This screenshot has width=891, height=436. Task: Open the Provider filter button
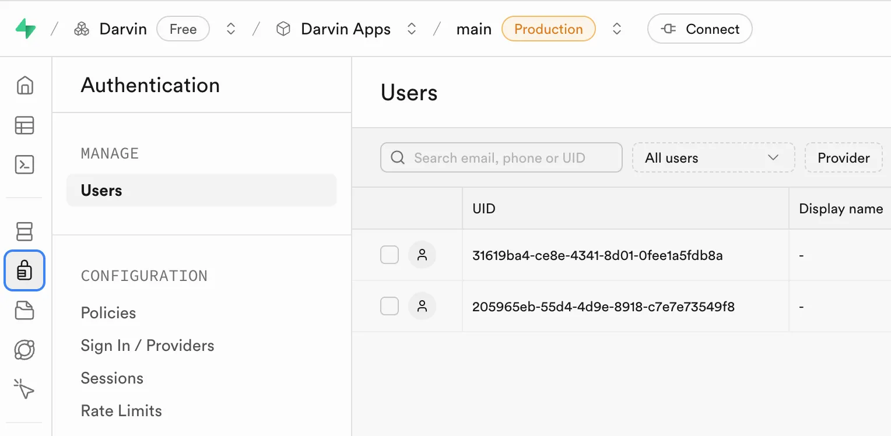click(843, 157)
